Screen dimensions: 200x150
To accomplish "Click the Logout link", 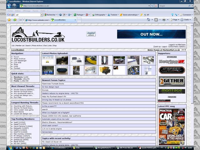I will coord(164,47).
